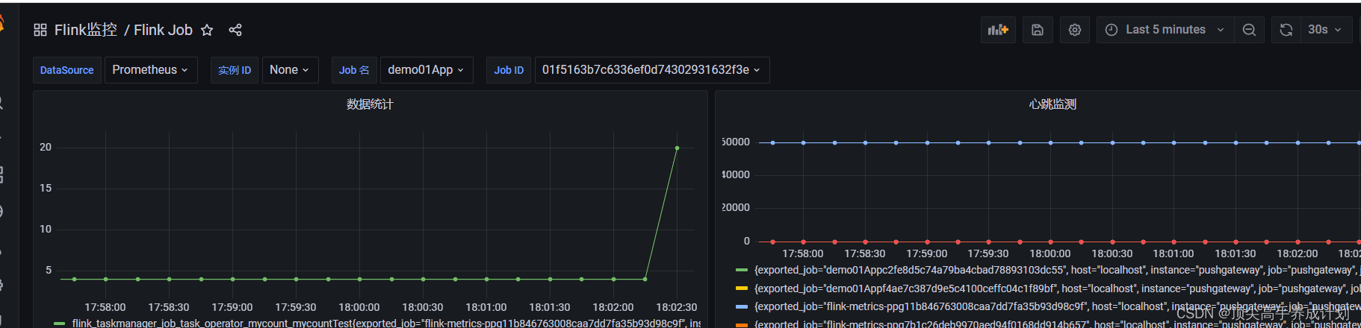Viewport: 1361px width, 328px height.
Task: Toggle demo01Appc2fe8d5c legend series
Action: pyautogui.click(x=1057, y=270)
